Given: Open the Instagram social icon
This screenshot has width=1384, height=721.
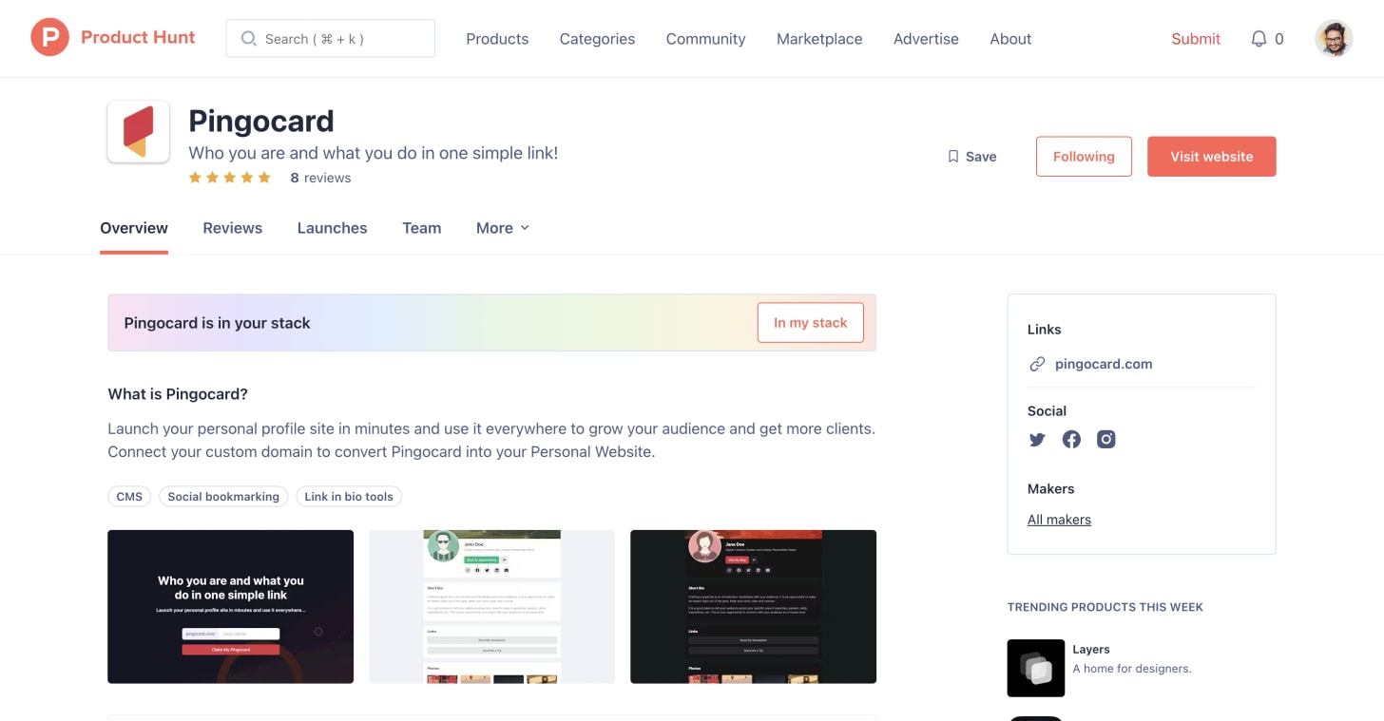Looking at the screenshot, I should click(x=1105, y=439).
